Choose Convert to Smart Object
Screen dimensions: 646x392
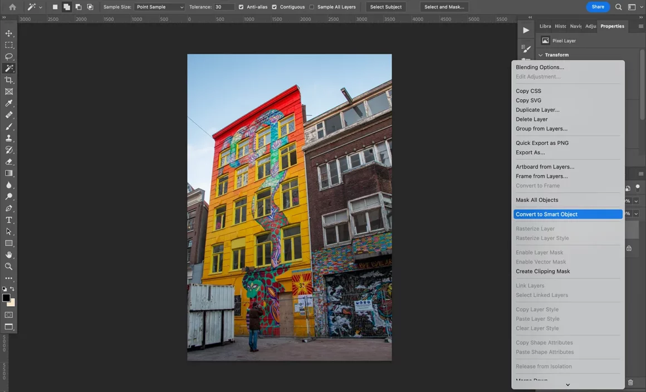567,214
